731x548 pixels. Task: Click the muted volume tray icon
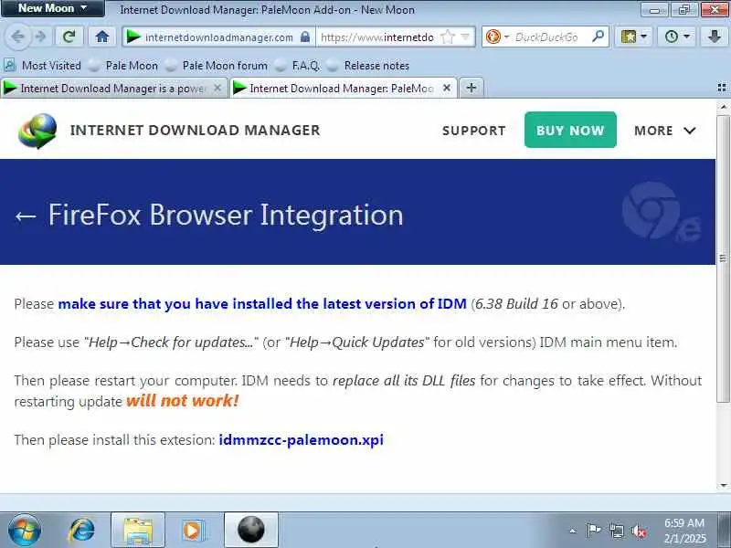[x=639, y=531]
